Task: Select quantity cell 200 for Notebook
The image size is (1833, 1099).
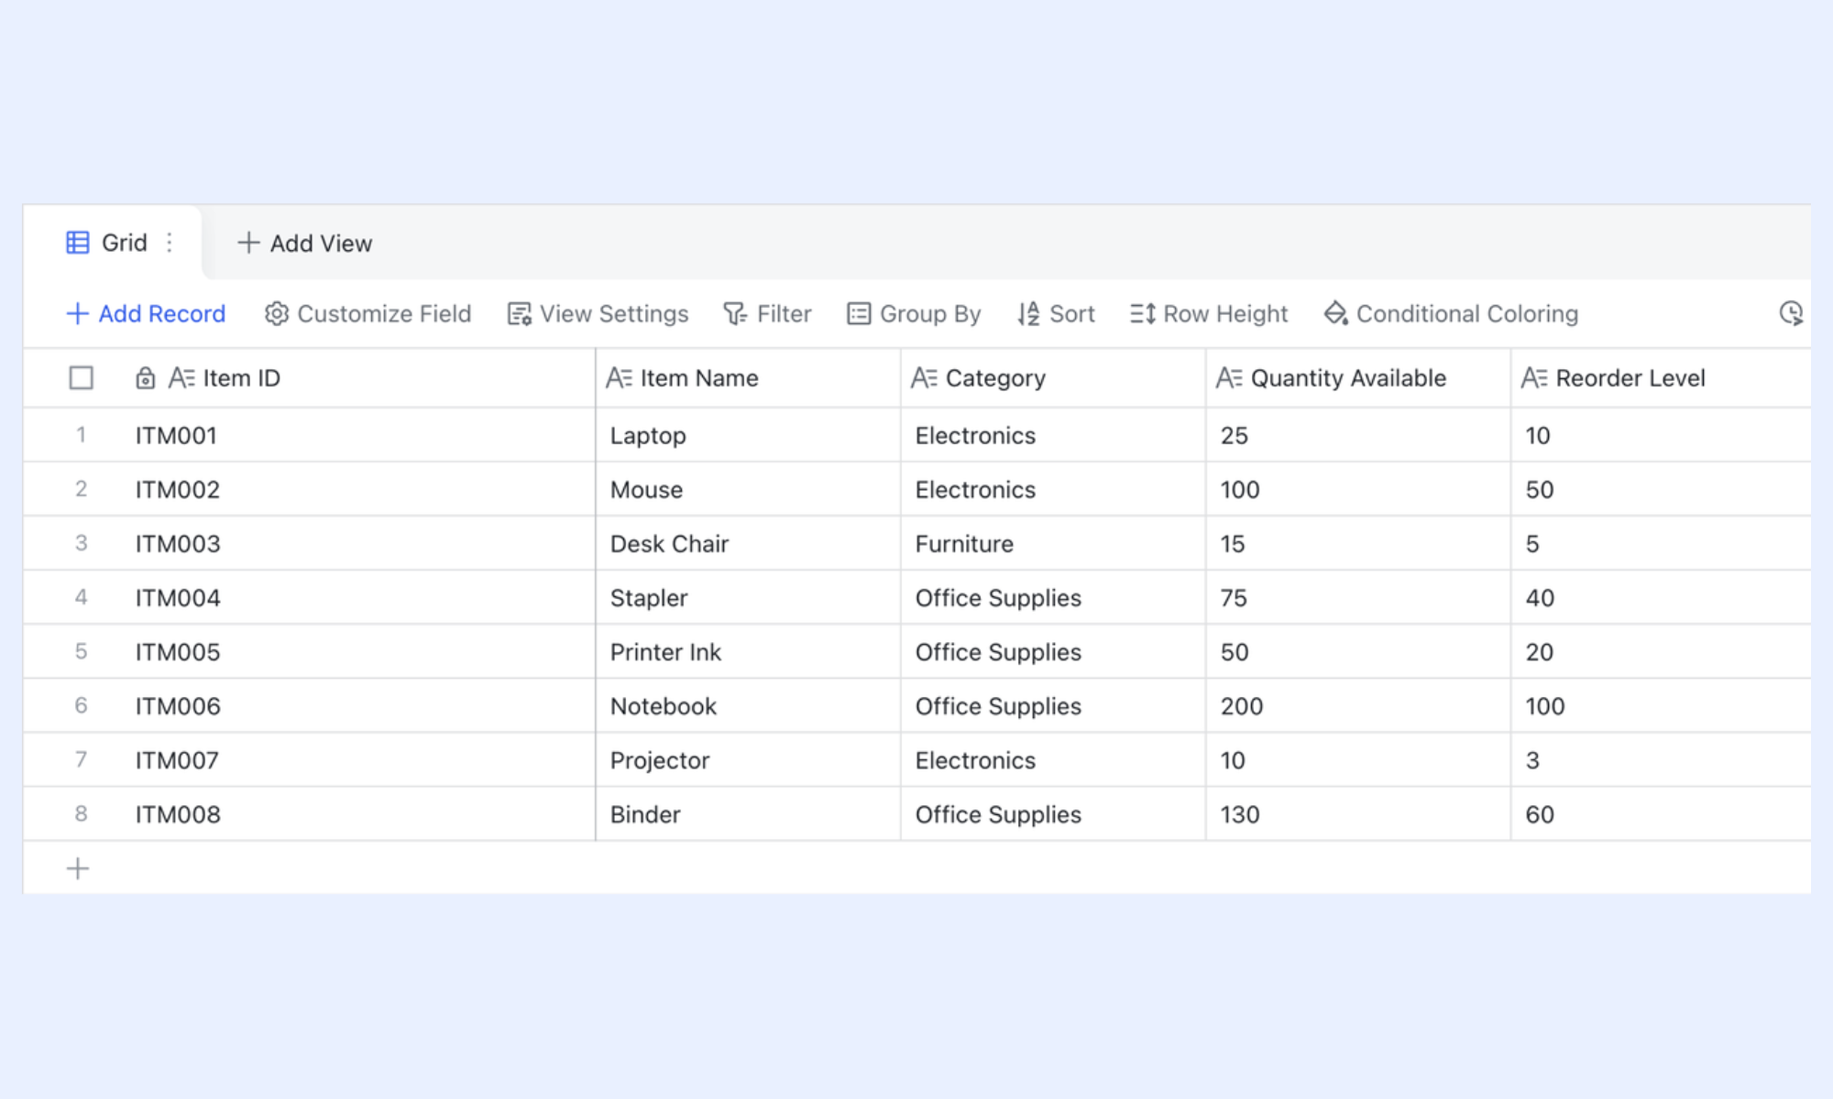Action: pos(1358,705)
